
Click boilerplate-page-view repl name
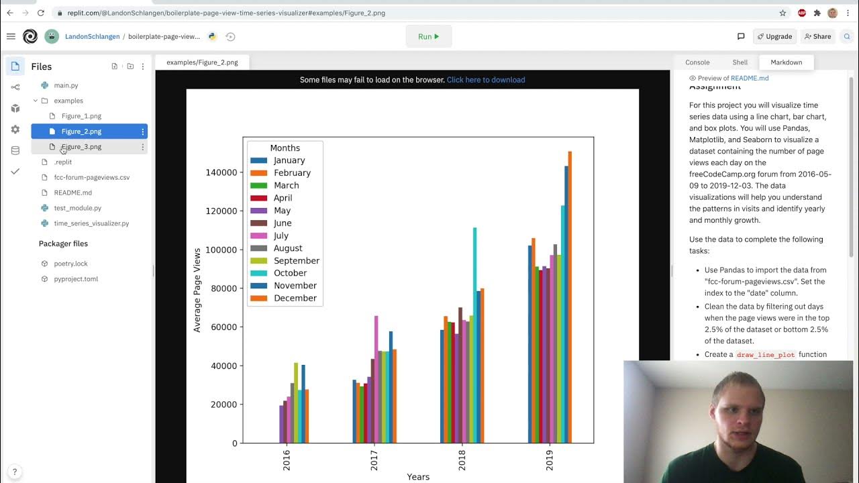[164, 37]
